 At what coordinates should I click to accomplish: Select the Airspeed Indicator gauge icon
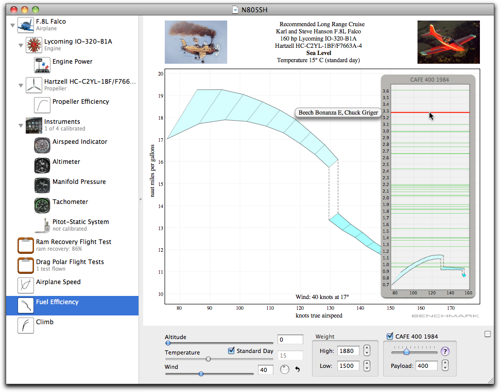(x=42, y=145)
